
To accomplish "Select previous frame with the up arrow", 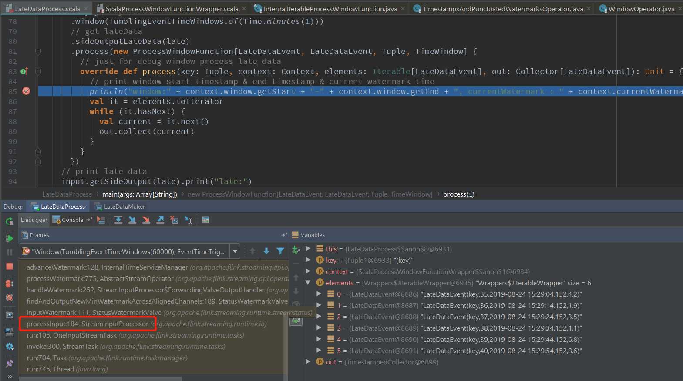I will point(252,251).
